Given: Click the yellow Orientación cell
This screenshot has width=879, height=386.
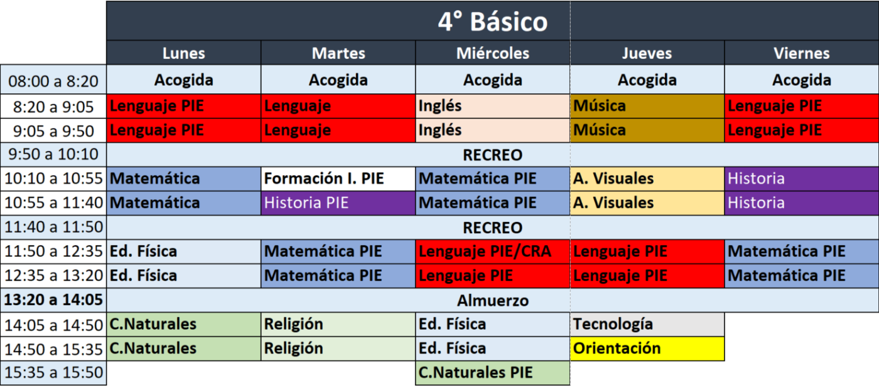Looking at the screenshot, I should click(x=647, y=348).
